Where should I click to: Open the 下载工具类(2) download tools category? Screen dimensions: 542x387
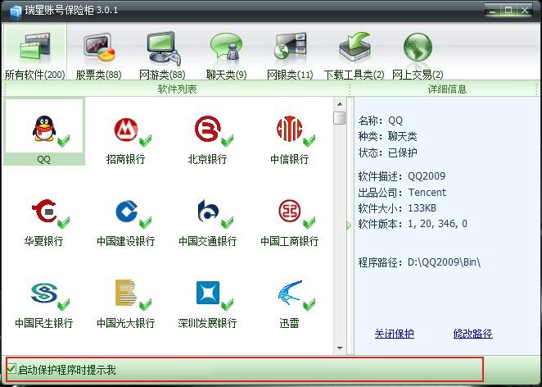[x=354, y=57]
